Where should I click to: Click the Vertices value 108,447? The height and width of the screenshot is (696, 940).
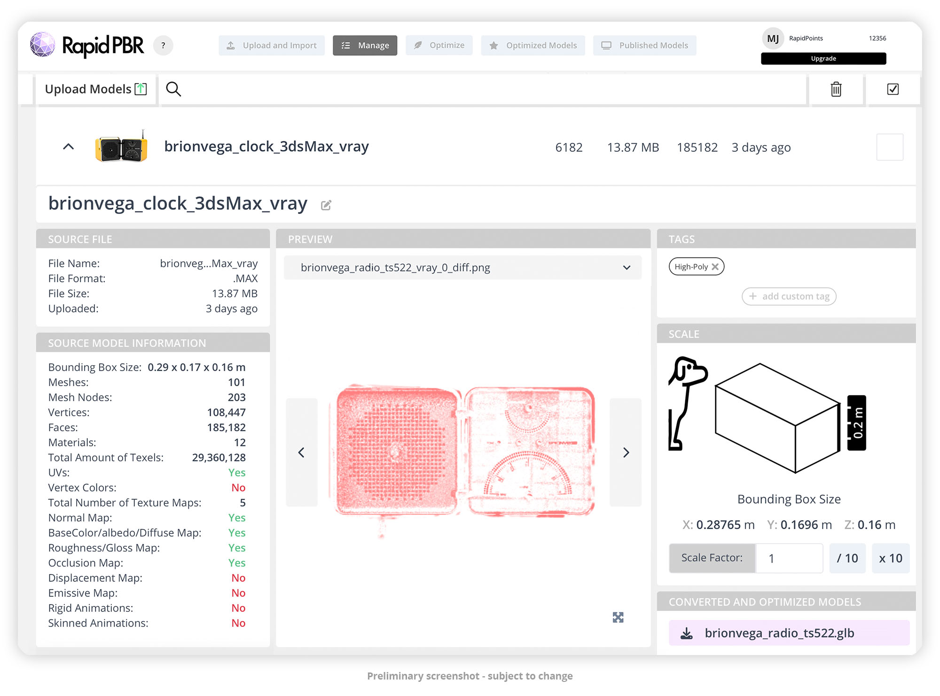[227, 412]
